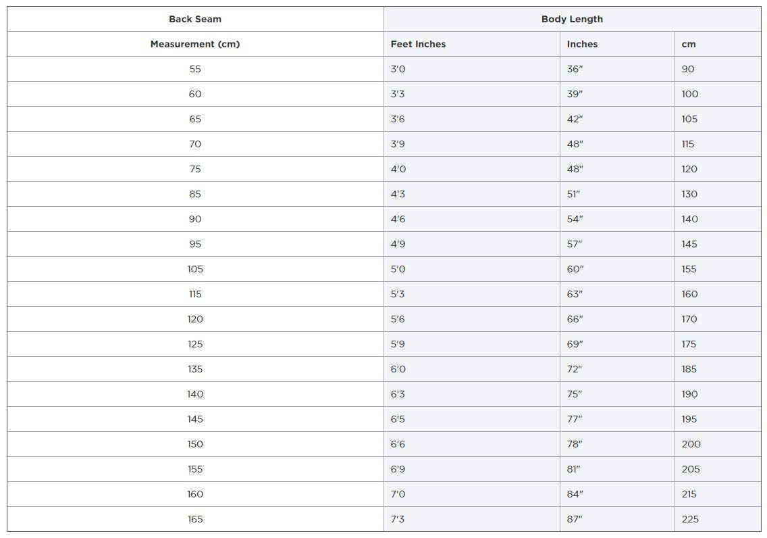Screen dimensions: 767x538
Task: Click the 125 back seam measurement cell
Action: tap(195, 344)
